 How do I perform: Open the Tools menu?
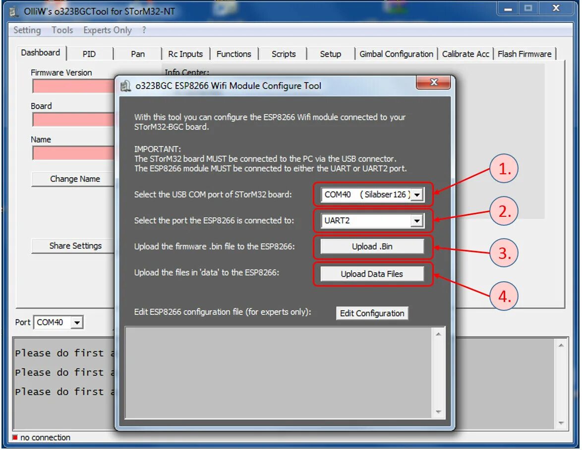coord(62,30)
